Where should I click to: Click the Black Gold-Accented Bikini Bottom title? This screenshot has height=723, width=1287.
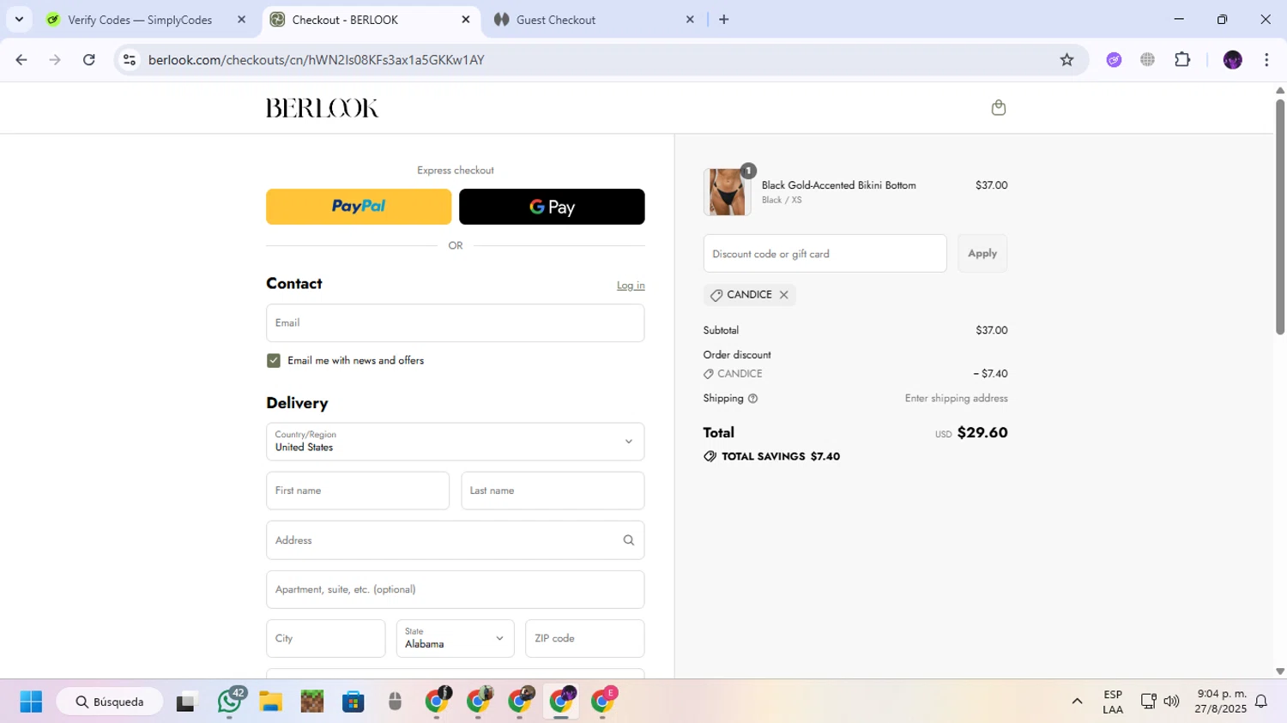[838, 185]
